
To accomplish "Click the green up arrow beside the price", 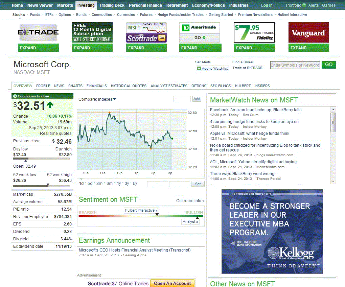I will [x=50, y=105].
